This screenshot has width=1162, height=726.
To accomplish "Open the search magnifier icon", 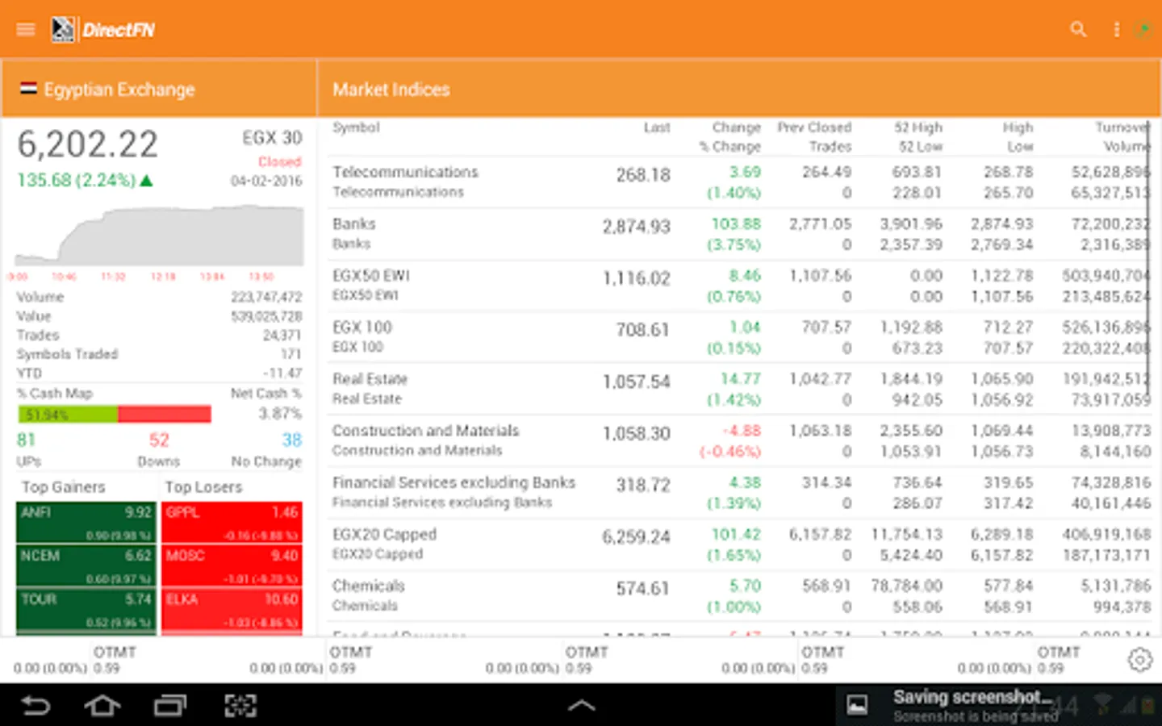I will point(1078,30).
